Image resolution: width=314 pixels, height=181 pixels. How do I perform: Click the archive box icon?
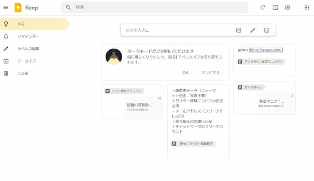pos(6,61)
